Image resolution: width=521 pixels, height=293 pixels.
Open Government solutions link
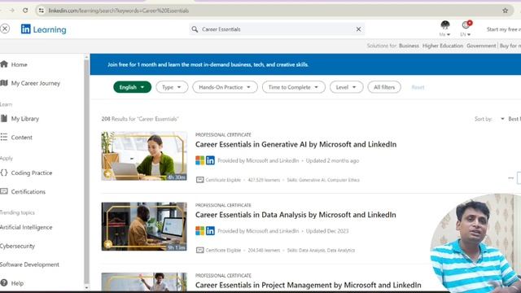[481, 46]
